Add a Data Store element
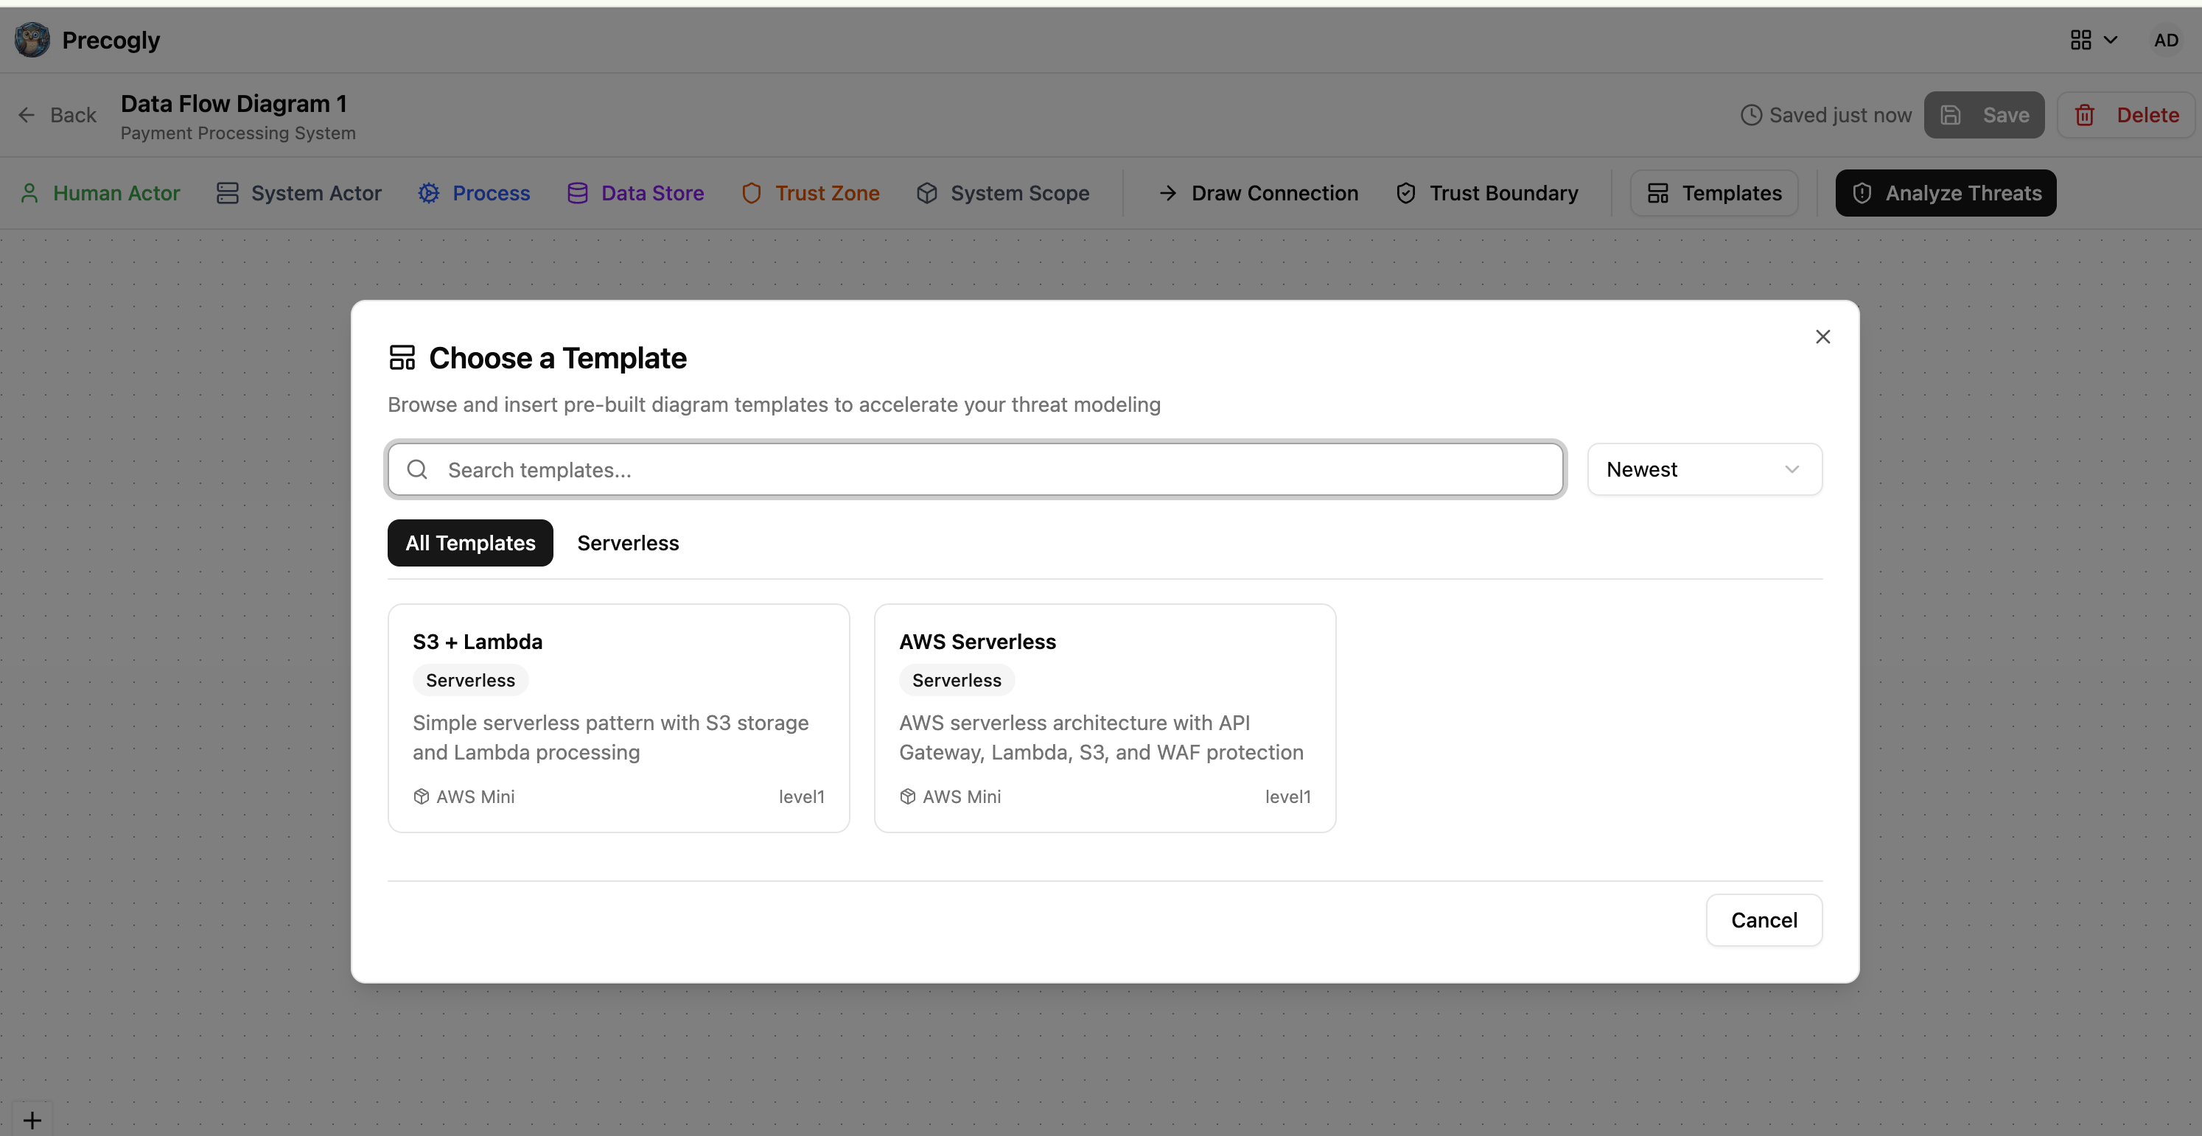 pos(635,193)
